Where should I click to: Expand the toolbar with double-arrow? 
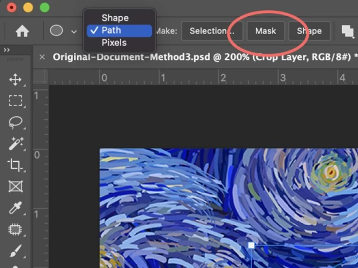coord(6,50)
